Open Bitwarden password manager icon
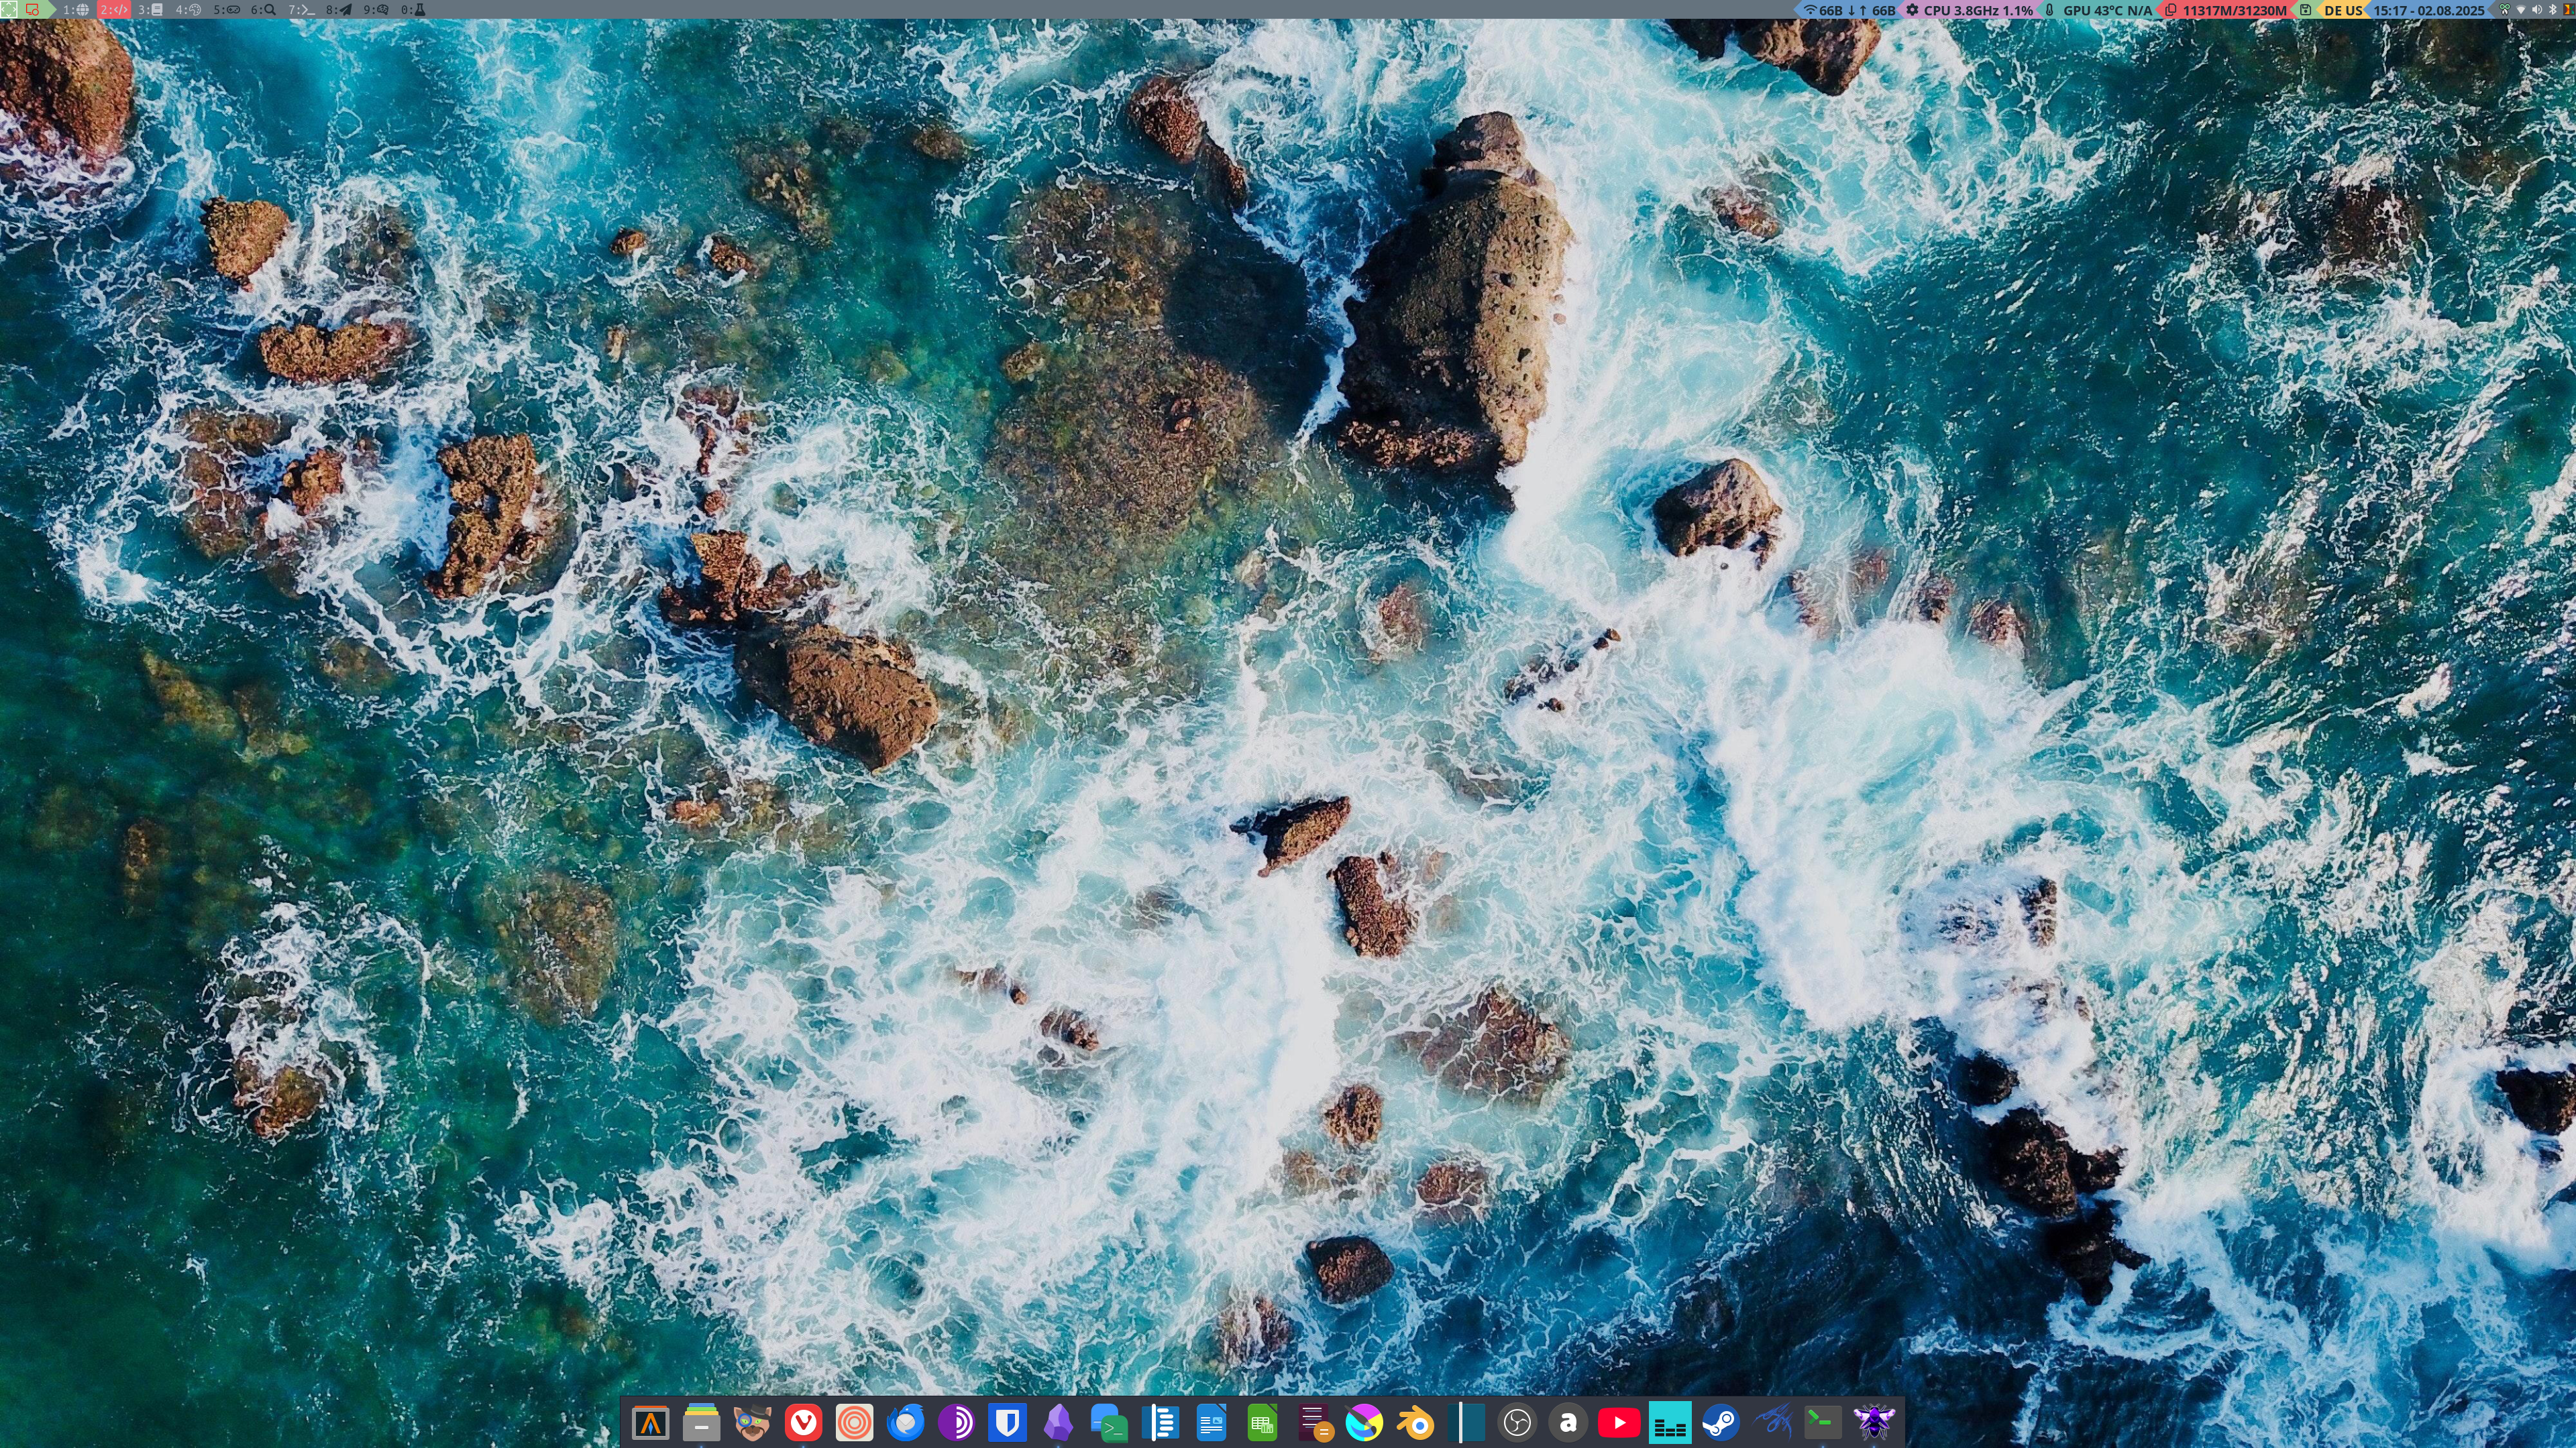 click(1007, 1422)
